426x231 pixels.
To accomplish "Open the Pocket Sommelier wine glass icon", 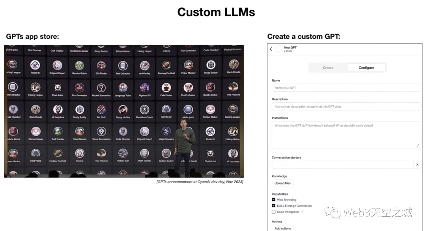I will (101, 88).
